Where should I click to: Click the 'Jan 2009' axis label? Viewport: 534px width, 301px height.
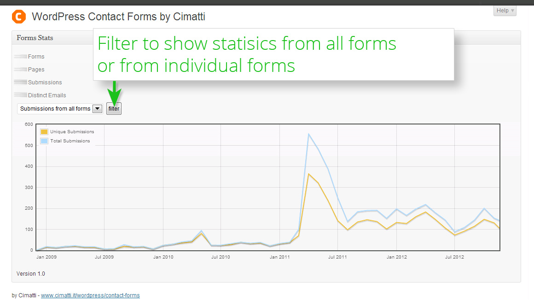click(x=46, y=257)
